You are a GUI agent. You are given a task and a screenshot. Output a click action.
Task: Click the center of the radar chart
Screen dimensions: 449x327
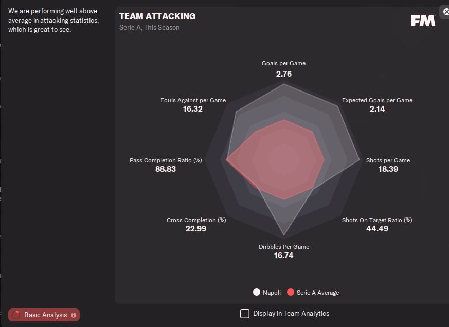(284, 160)
